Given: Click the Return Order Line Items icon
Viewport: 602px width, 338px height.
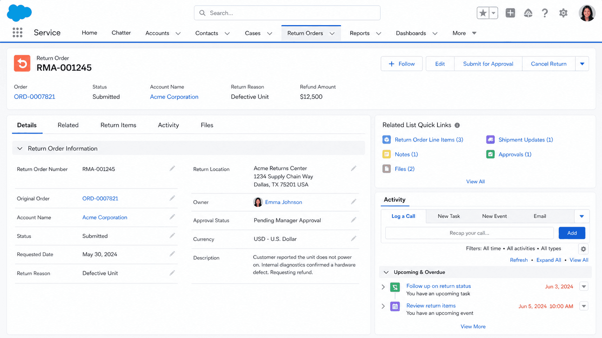Looking at the screenshot, I should pos(387,140).
